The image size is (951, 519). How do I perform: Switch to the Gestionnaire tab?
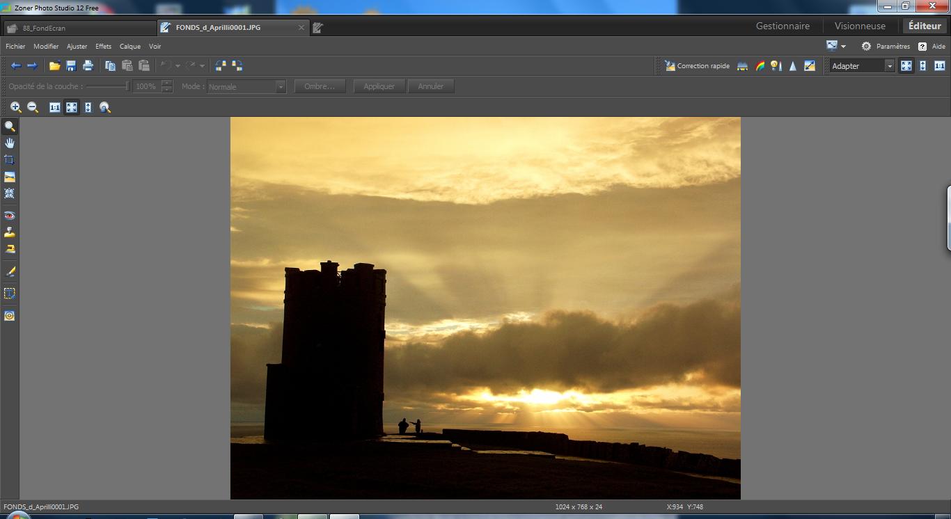(783, 26)
